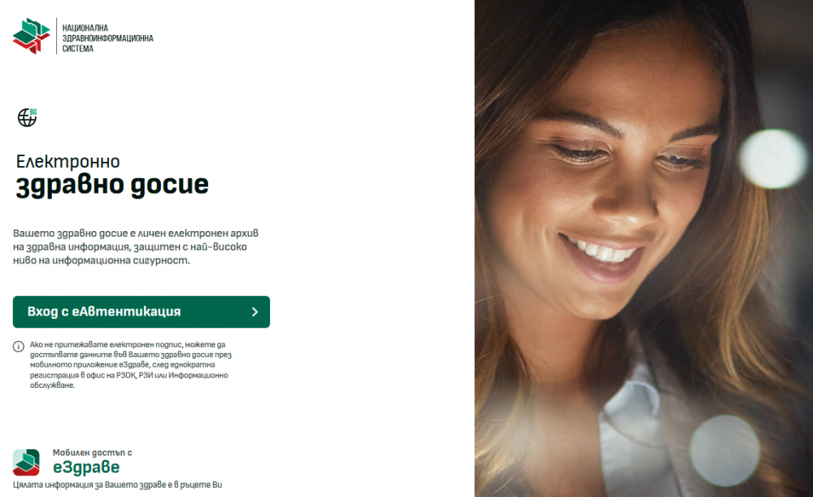The image size is (813, 497).
Task: Click the vertical divider line in the header logo
Action: click(57, 36)
